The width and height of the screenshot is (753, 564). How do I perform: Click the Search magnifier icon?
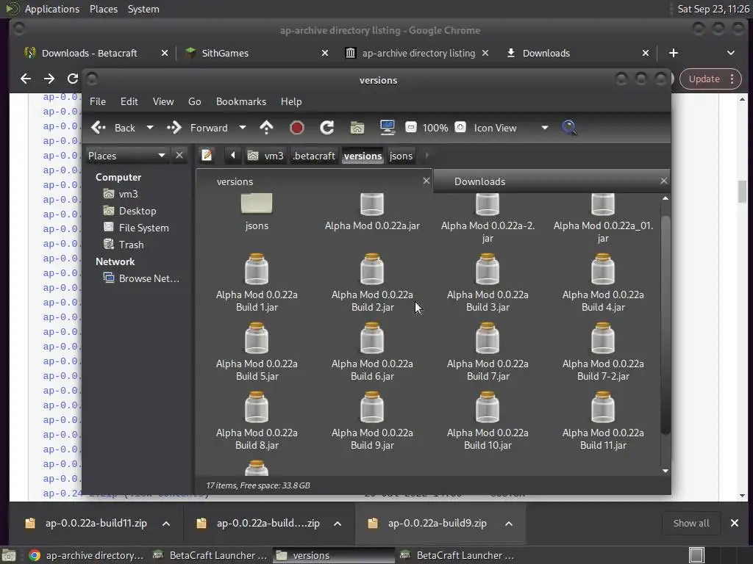569,128
